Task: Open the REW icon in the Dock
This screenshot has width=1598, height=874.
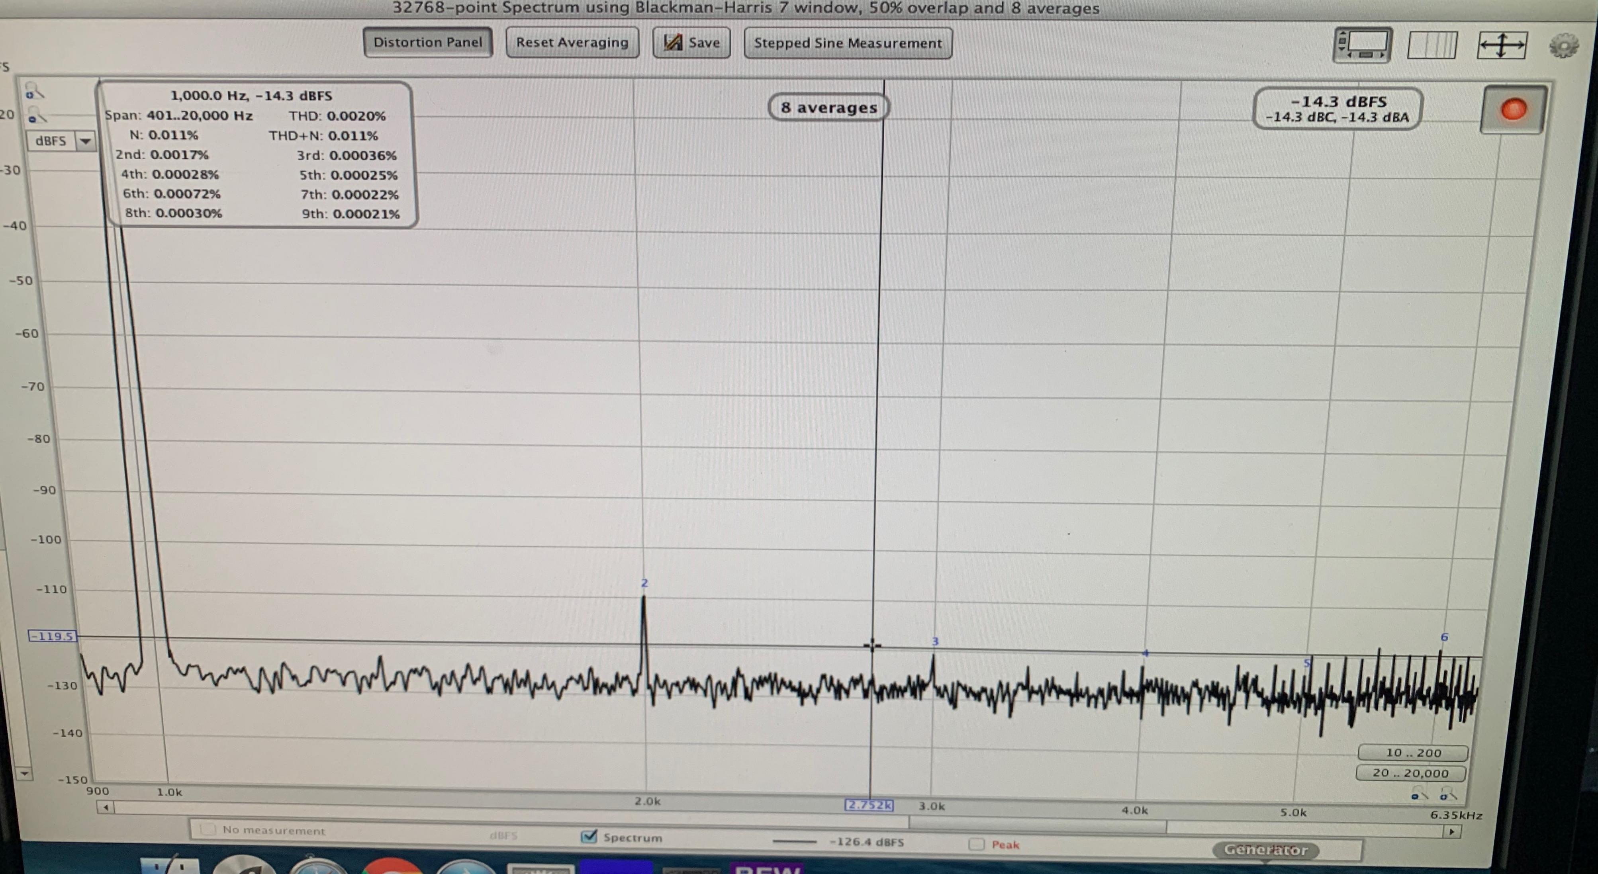Action: (766, 868)
